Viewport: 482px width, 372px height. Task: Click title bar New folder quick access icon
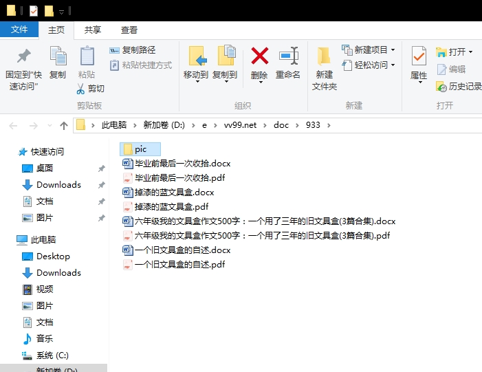point(49,11)
